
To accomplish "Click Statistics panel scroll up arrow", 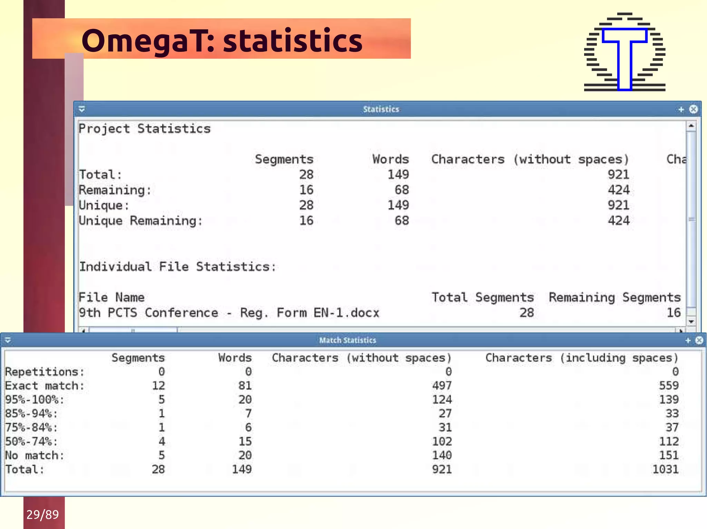I will click(x=691, y=126).
